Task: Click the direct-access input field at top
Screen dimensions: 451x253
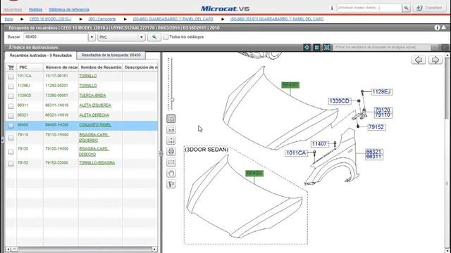Action: tap(369, 8)
